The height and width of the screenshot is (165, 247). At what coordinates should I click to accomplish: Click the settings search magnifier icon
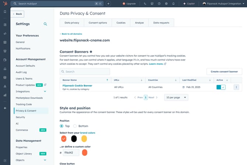(x=45, y=24)
